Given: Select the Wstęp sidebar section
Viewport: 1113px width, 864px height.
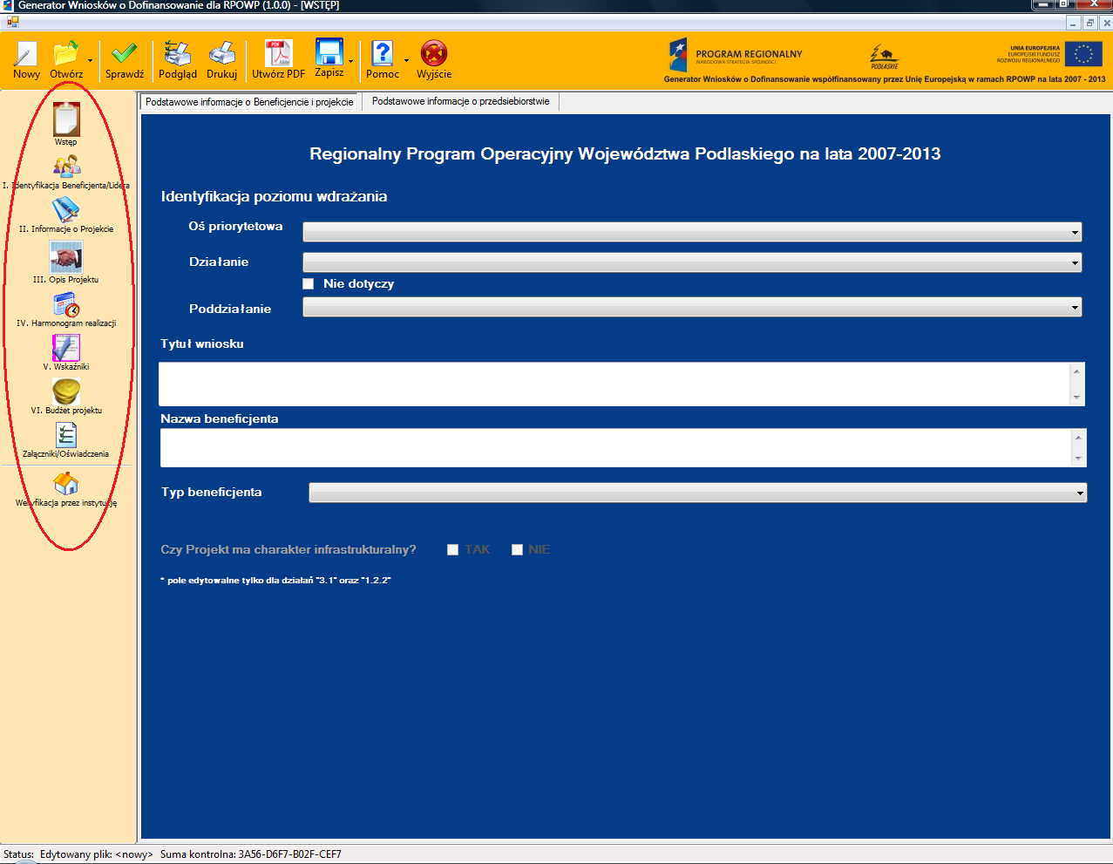Looking at the screenshot, I should point(66,124).
